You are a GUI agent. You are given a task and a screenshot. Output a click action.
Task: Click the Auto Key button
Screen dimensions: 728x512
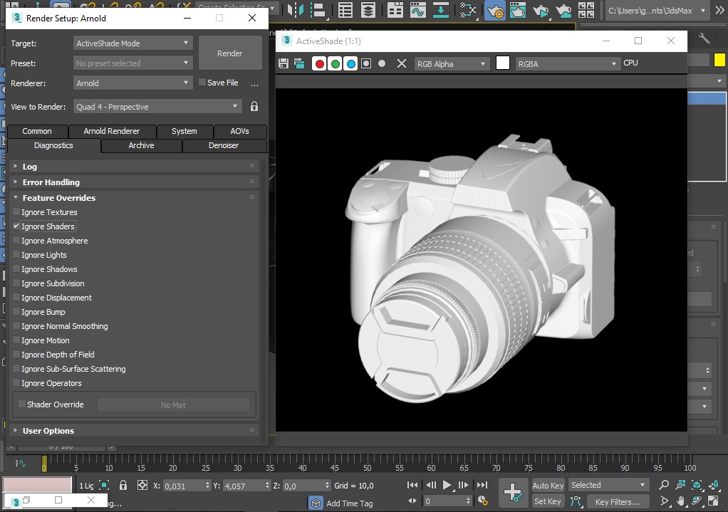coord(548,486)
